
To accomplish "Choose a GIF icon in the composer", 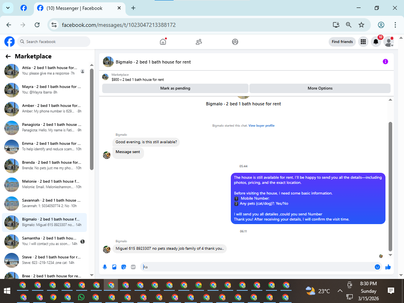I will click(133, 267).
